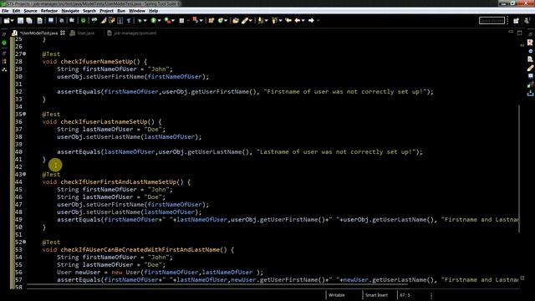The height and width of the screenshot is (301, 535).
Task: Click the bottom icon in right sidebar
Action: (530, 93)
